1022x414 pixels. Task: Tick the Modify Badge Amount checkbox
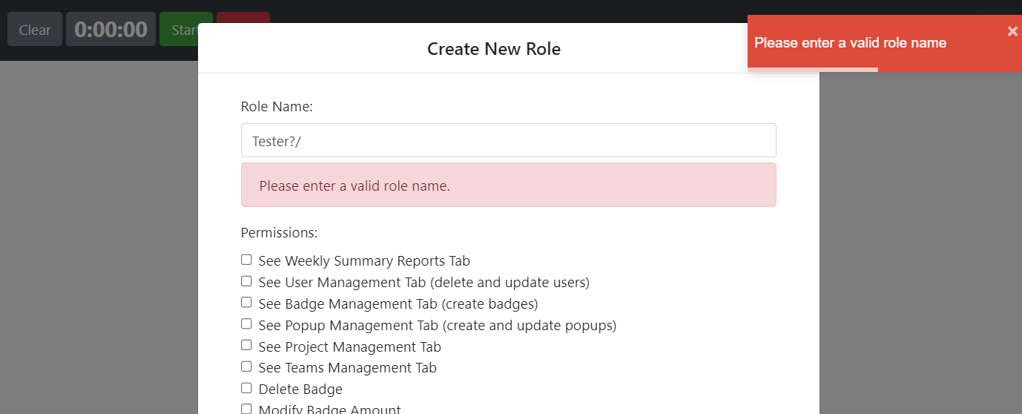(246, 409)
